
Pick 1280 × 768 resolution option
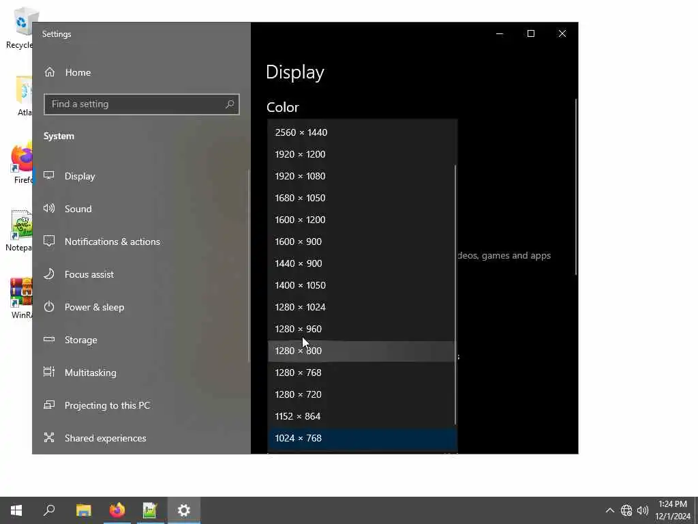tap(363, 373)
